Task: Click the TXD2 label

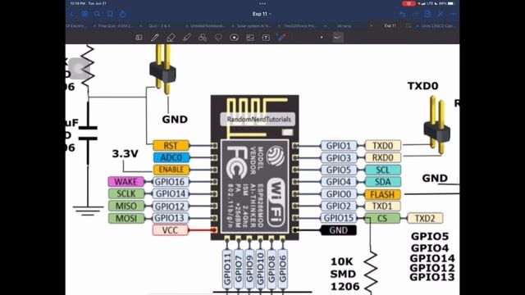Action: click(x=425, y=219)
